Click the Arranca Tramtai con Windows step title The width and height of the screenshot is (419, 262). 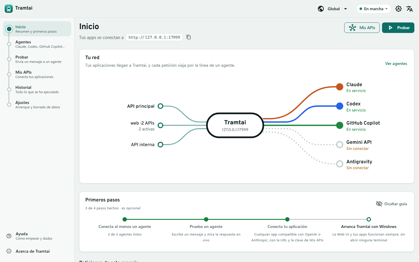click(x=369, y=226)
